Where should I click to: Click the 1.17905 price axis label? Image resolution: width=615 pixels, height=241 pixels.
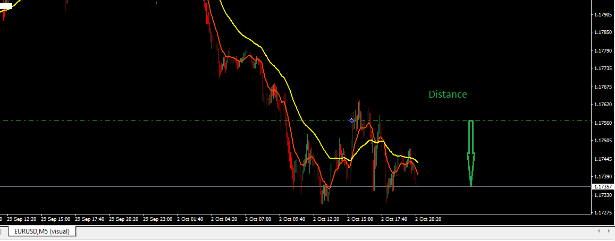pos(603,15)
